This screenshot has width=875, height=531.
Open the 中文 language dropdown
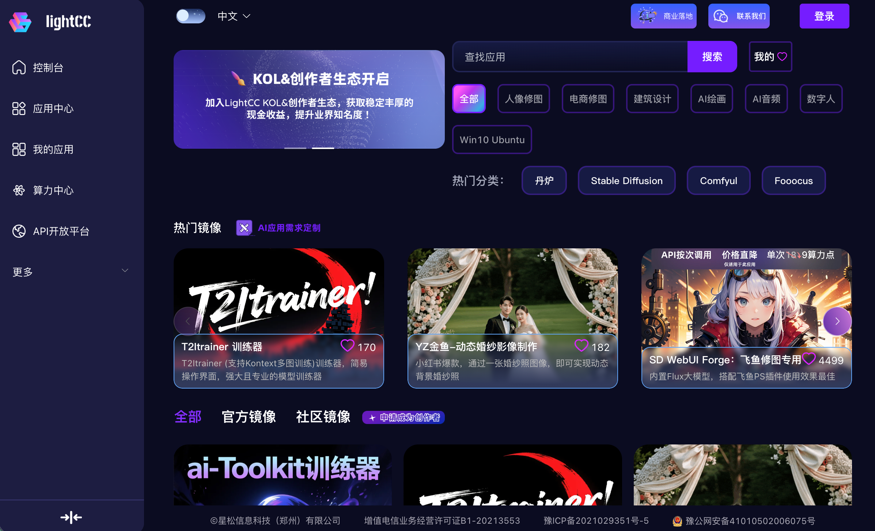pyautogui.click(x=234, y=16)
